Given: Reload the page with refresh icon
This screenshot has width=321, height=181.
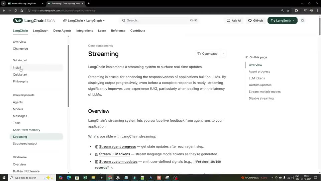Looking at the screenshot, I should (16, 10).
